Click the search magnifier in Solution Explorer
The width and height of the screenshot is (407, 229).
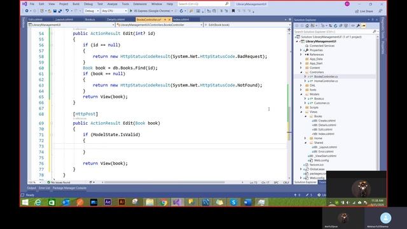[375, 31]
